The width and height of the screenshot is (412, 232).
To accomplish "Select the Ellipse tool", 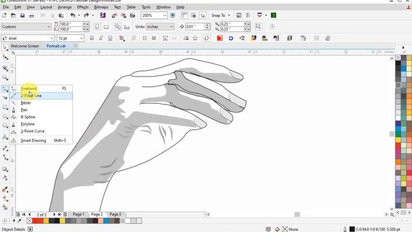I will 5,116.
